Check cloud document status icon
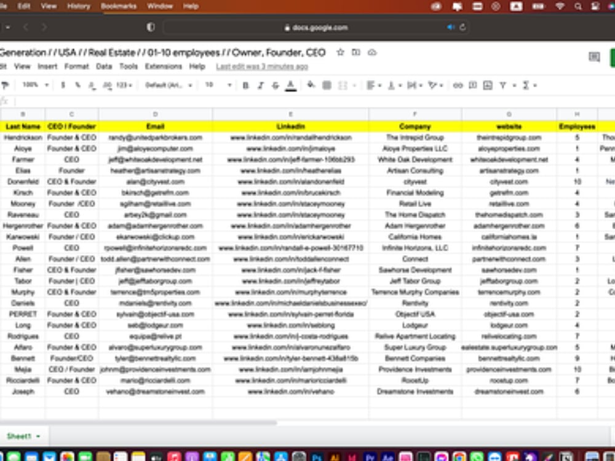The image size is (615, 461). pyautogui.click(x=372, y=52)
